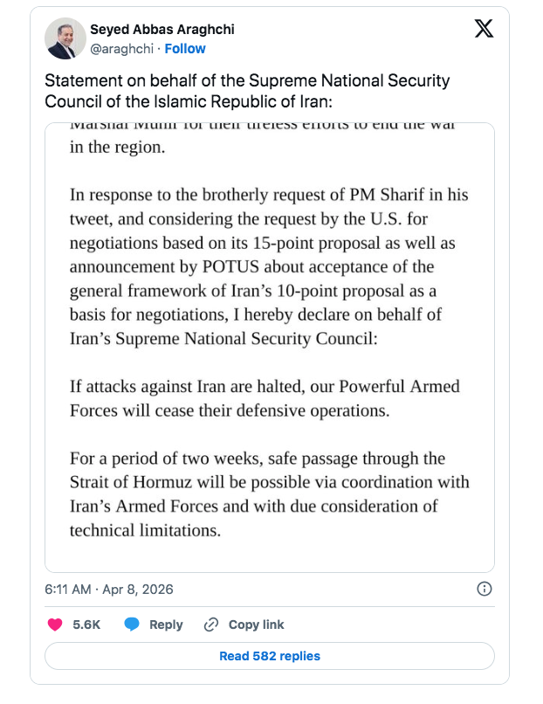
Task: Click the heart like icon
Action: tap(55, 625)
